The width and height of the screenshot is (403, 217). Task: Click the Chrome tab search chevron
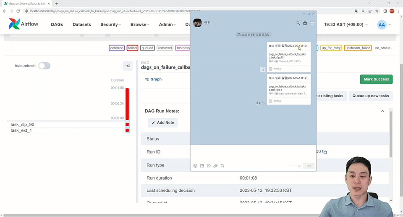click(369, 3)
